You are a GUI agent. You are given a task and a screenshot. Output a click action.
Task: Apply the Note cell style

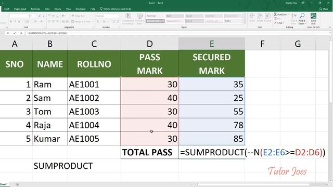[x=233, y=21]
